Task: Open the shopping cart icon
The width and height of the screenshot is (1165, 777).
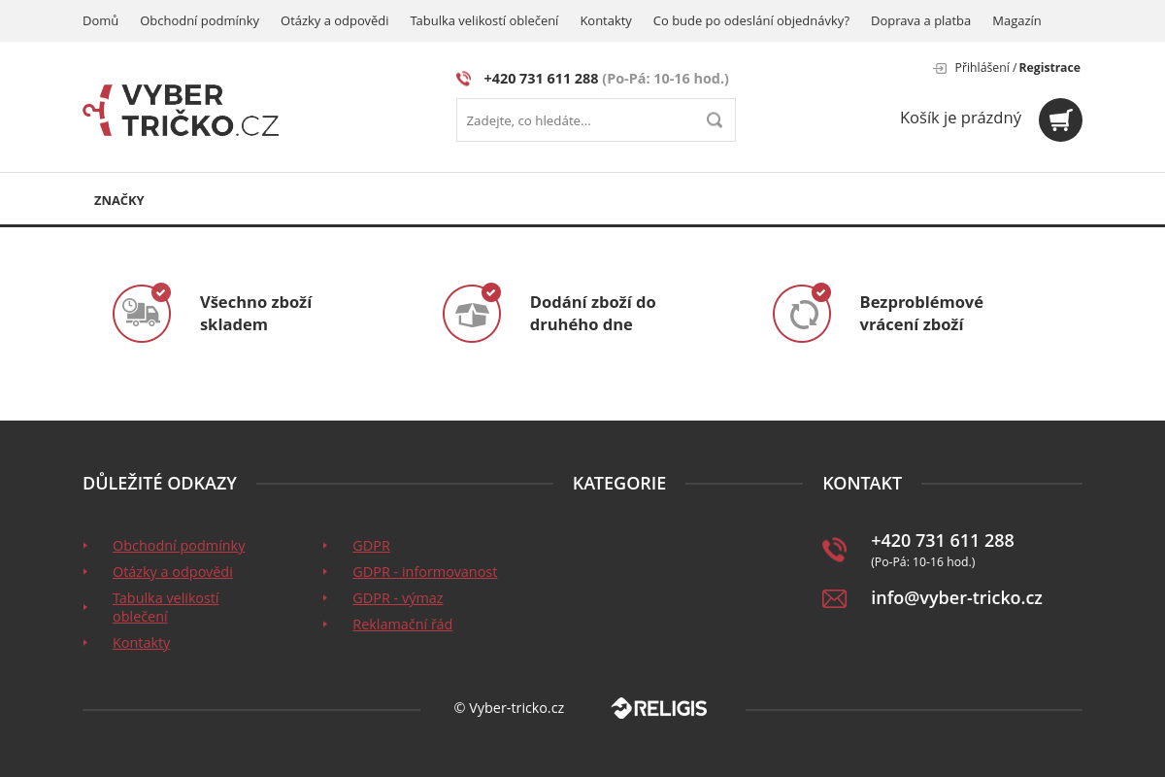Action: pyautogui.click(x=1060, y=119)
